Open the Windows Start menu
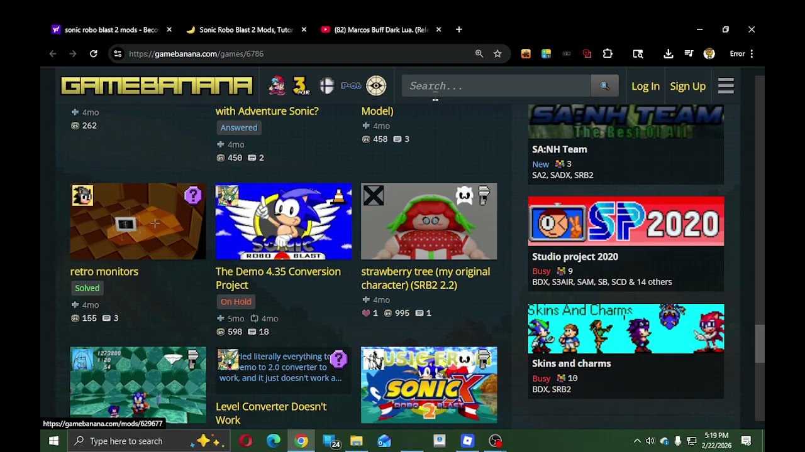 point(53,441)
